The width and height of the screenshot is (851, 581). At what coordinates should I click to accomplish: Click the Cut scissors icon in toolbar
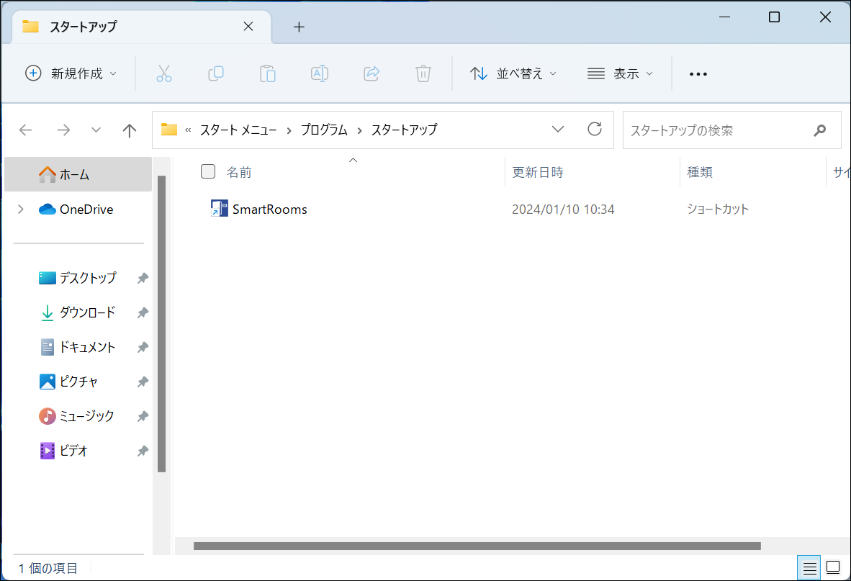(164, 73)
